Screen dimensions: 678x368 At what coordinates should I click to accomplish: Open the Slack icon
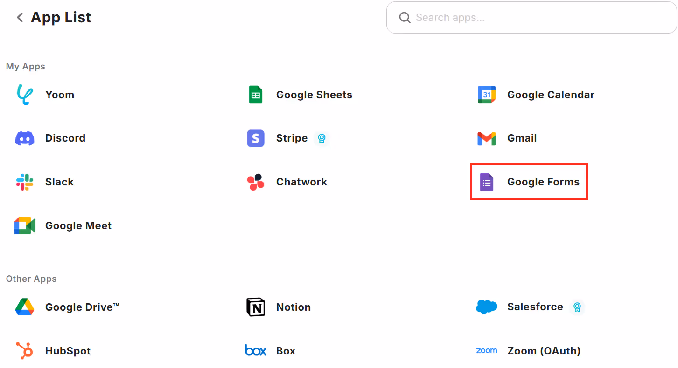[x=24, y=182]
